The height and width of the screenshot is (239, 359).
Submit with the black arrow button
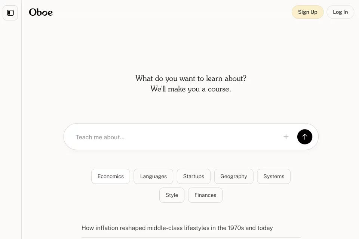tap(304, 137)
